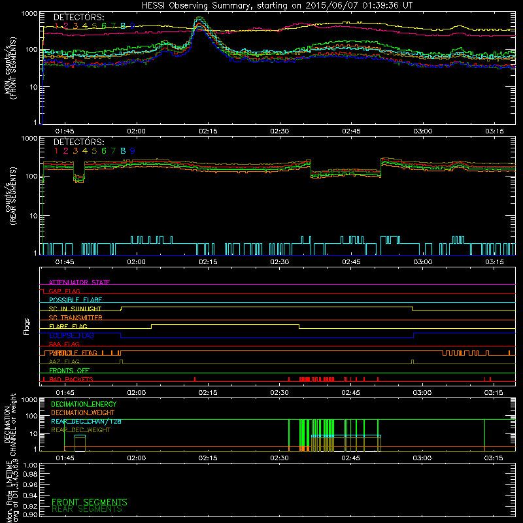This screenshot has height=523, width=523.
Task: Click the 01:45 time tick under the rear segments plot
Action: 65,262
